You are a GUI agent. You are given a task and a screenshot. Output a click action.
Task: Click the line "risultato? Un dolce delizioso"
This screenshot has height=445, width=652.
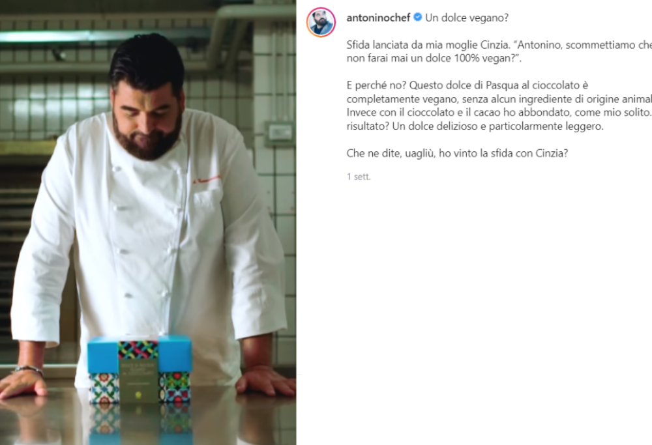[x=475, y=126]
